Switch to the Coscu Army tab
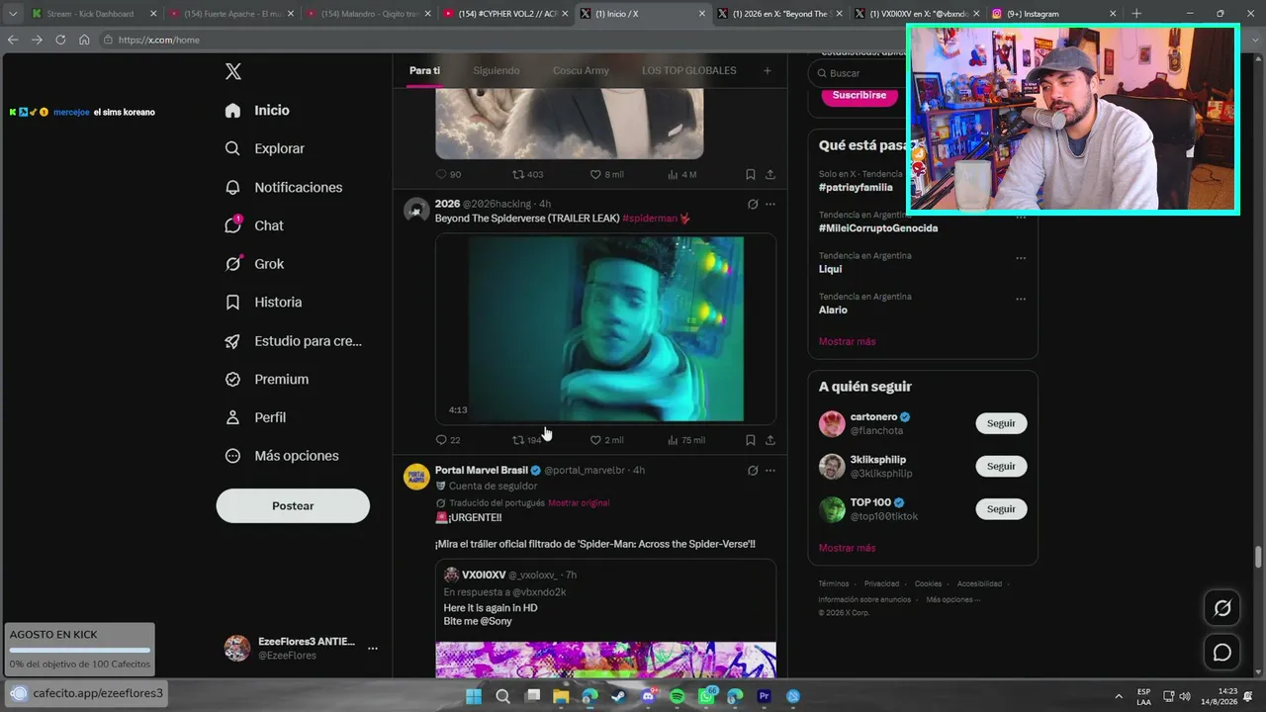The width and height of the screenshot is (1266, 712). point(581,71)
